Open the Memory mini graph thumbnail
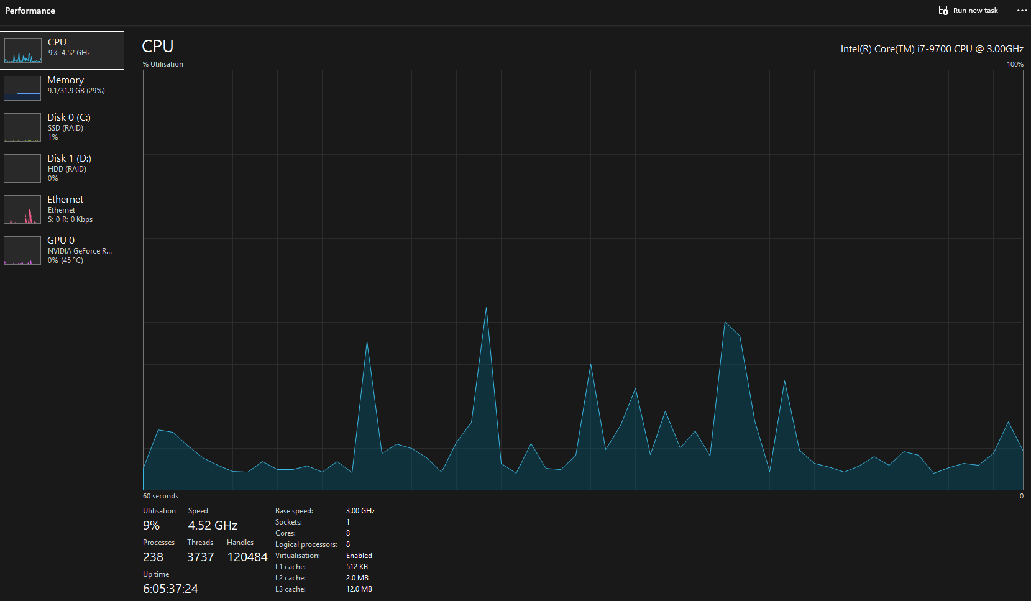Screen dimensions: 1031x601 [22, 88]
